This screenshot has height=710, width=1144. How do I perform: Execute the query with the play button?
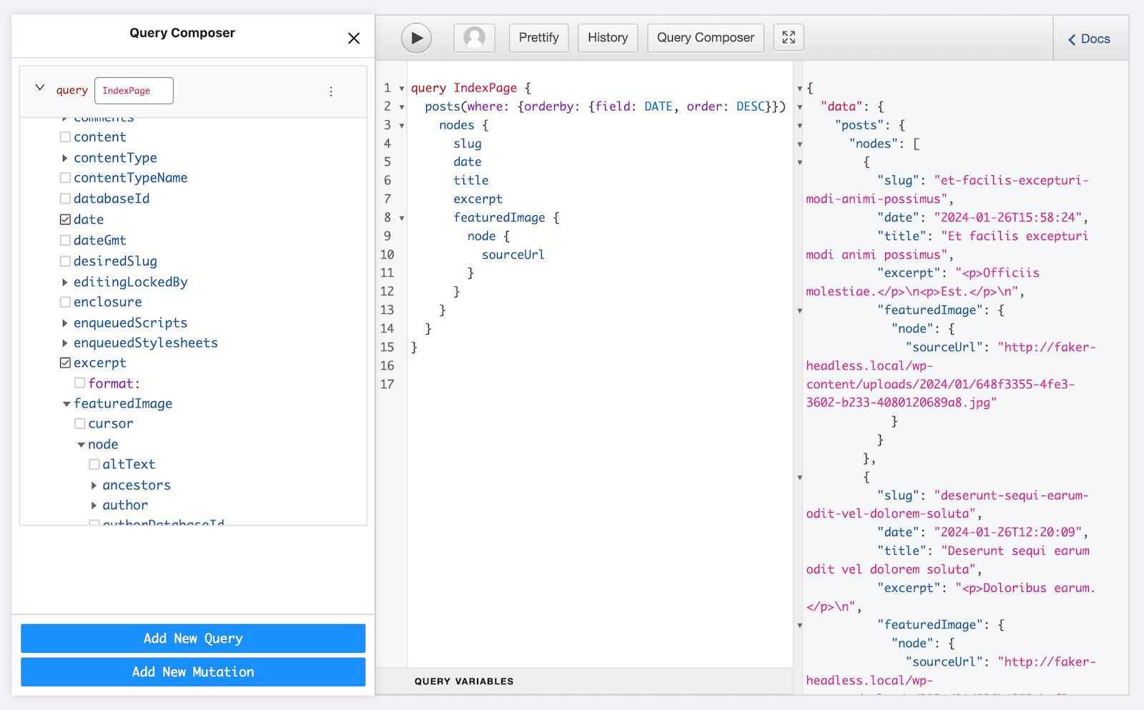(x=417, y=38)
